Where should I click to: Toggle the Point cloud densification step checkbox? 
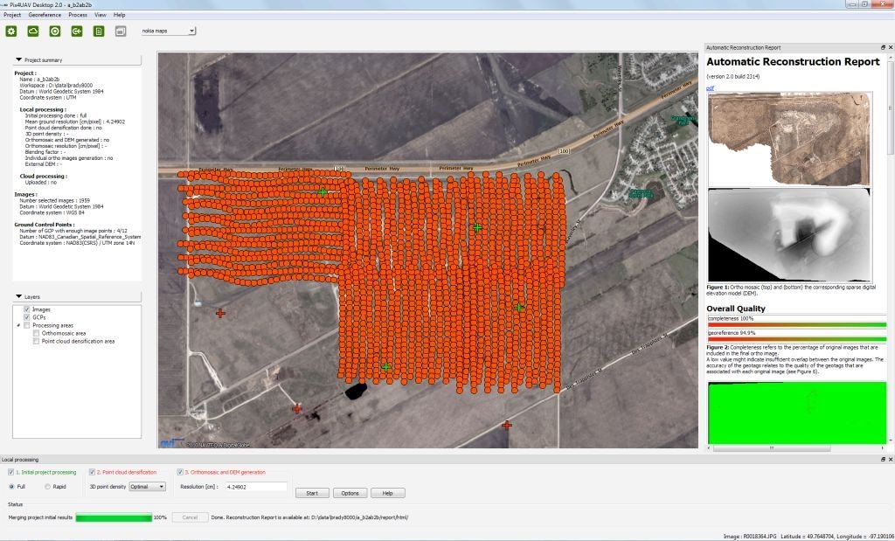click(x=93, y=472)
